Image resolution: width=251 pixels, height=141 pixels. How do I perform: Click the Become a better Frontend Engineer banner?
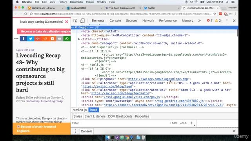click(x=42, y=128)
